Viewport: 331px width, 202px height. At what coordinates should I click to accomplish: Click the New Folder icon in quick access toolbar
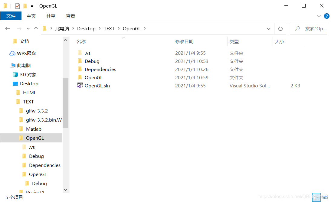25,6
